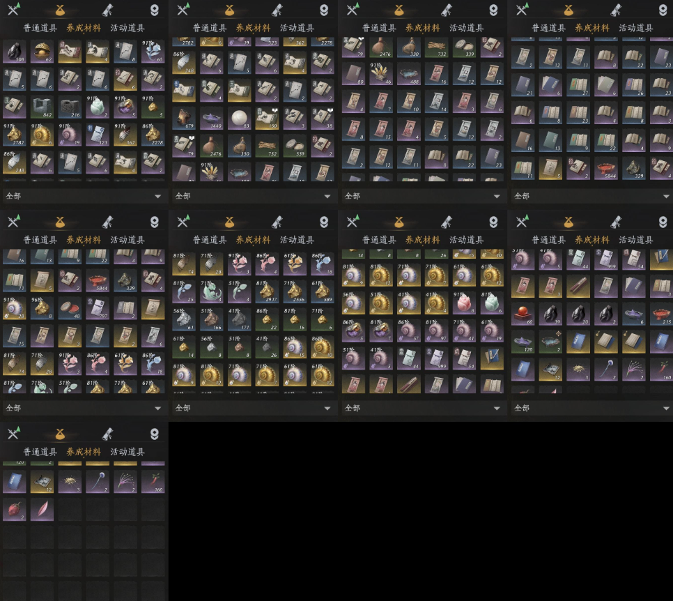The image size is (673, 601).
Task: Select the black ore item with count 508
Action: click(14, 52)
